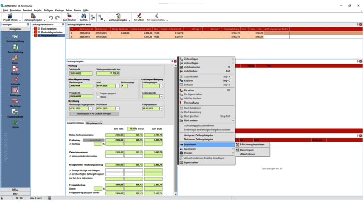Image resolution: width=363 pixels, height=204 pixels.
Task: Open the Kostenkontrolle navigation icon
Action: pyautogui.click(x=15, y=112)
